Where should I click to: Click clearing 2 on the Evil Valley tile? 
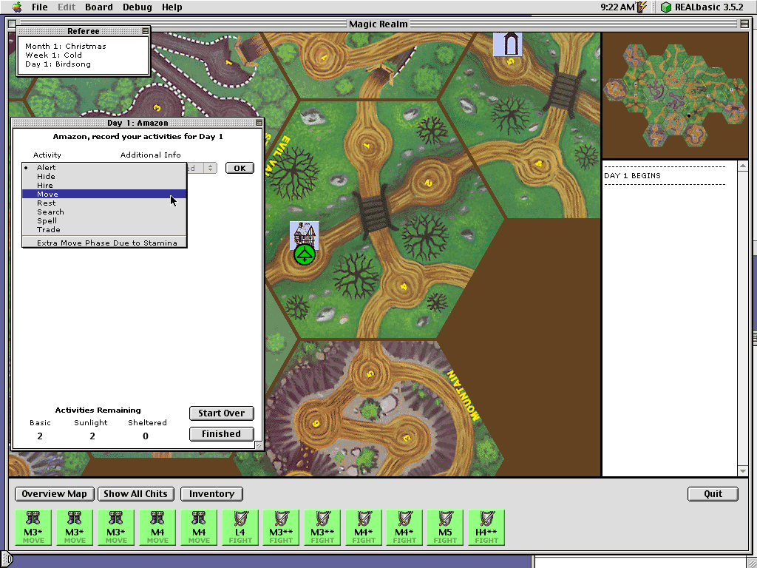click(428, 183)
